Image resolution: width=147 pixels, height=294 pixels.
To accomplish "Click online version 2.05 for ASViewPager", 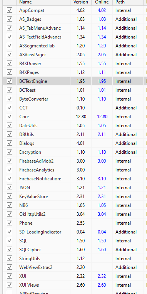I will [102, 55].
